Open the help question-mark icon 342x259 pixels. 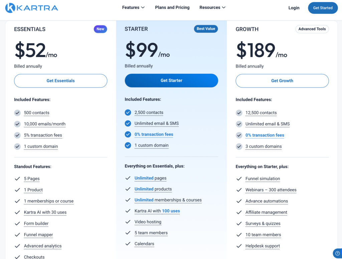point(337,253)
